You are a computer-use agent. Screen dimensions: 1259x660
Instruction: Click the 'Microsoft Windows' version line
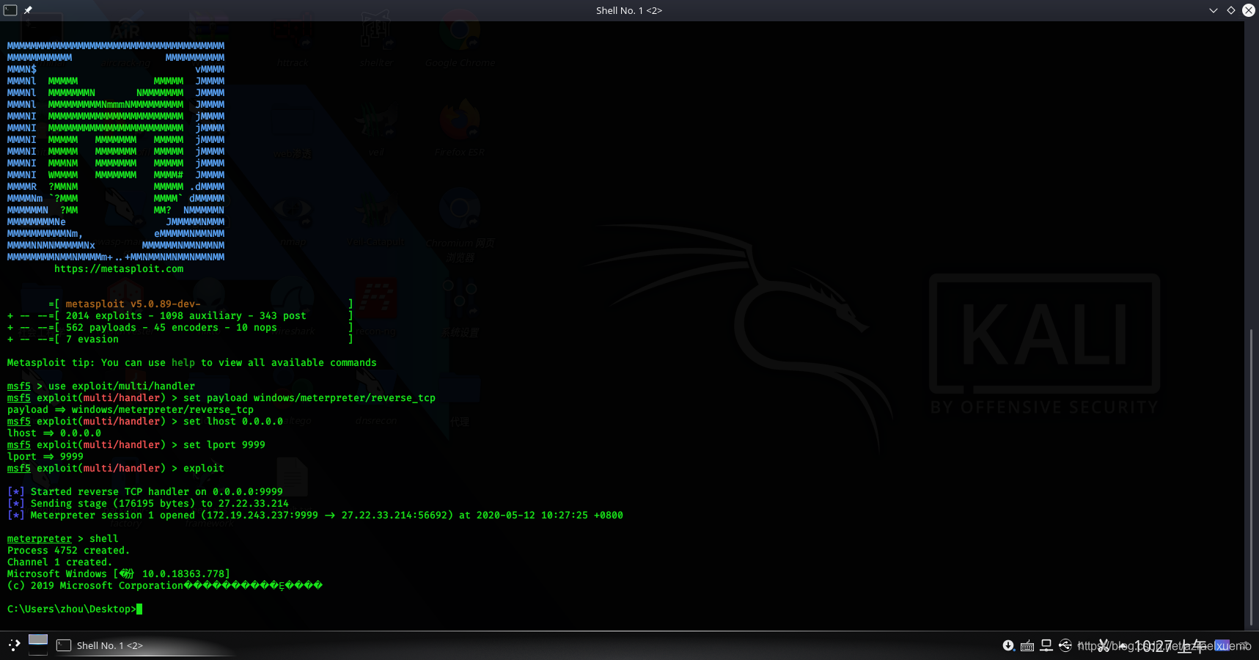pos(119,574)
